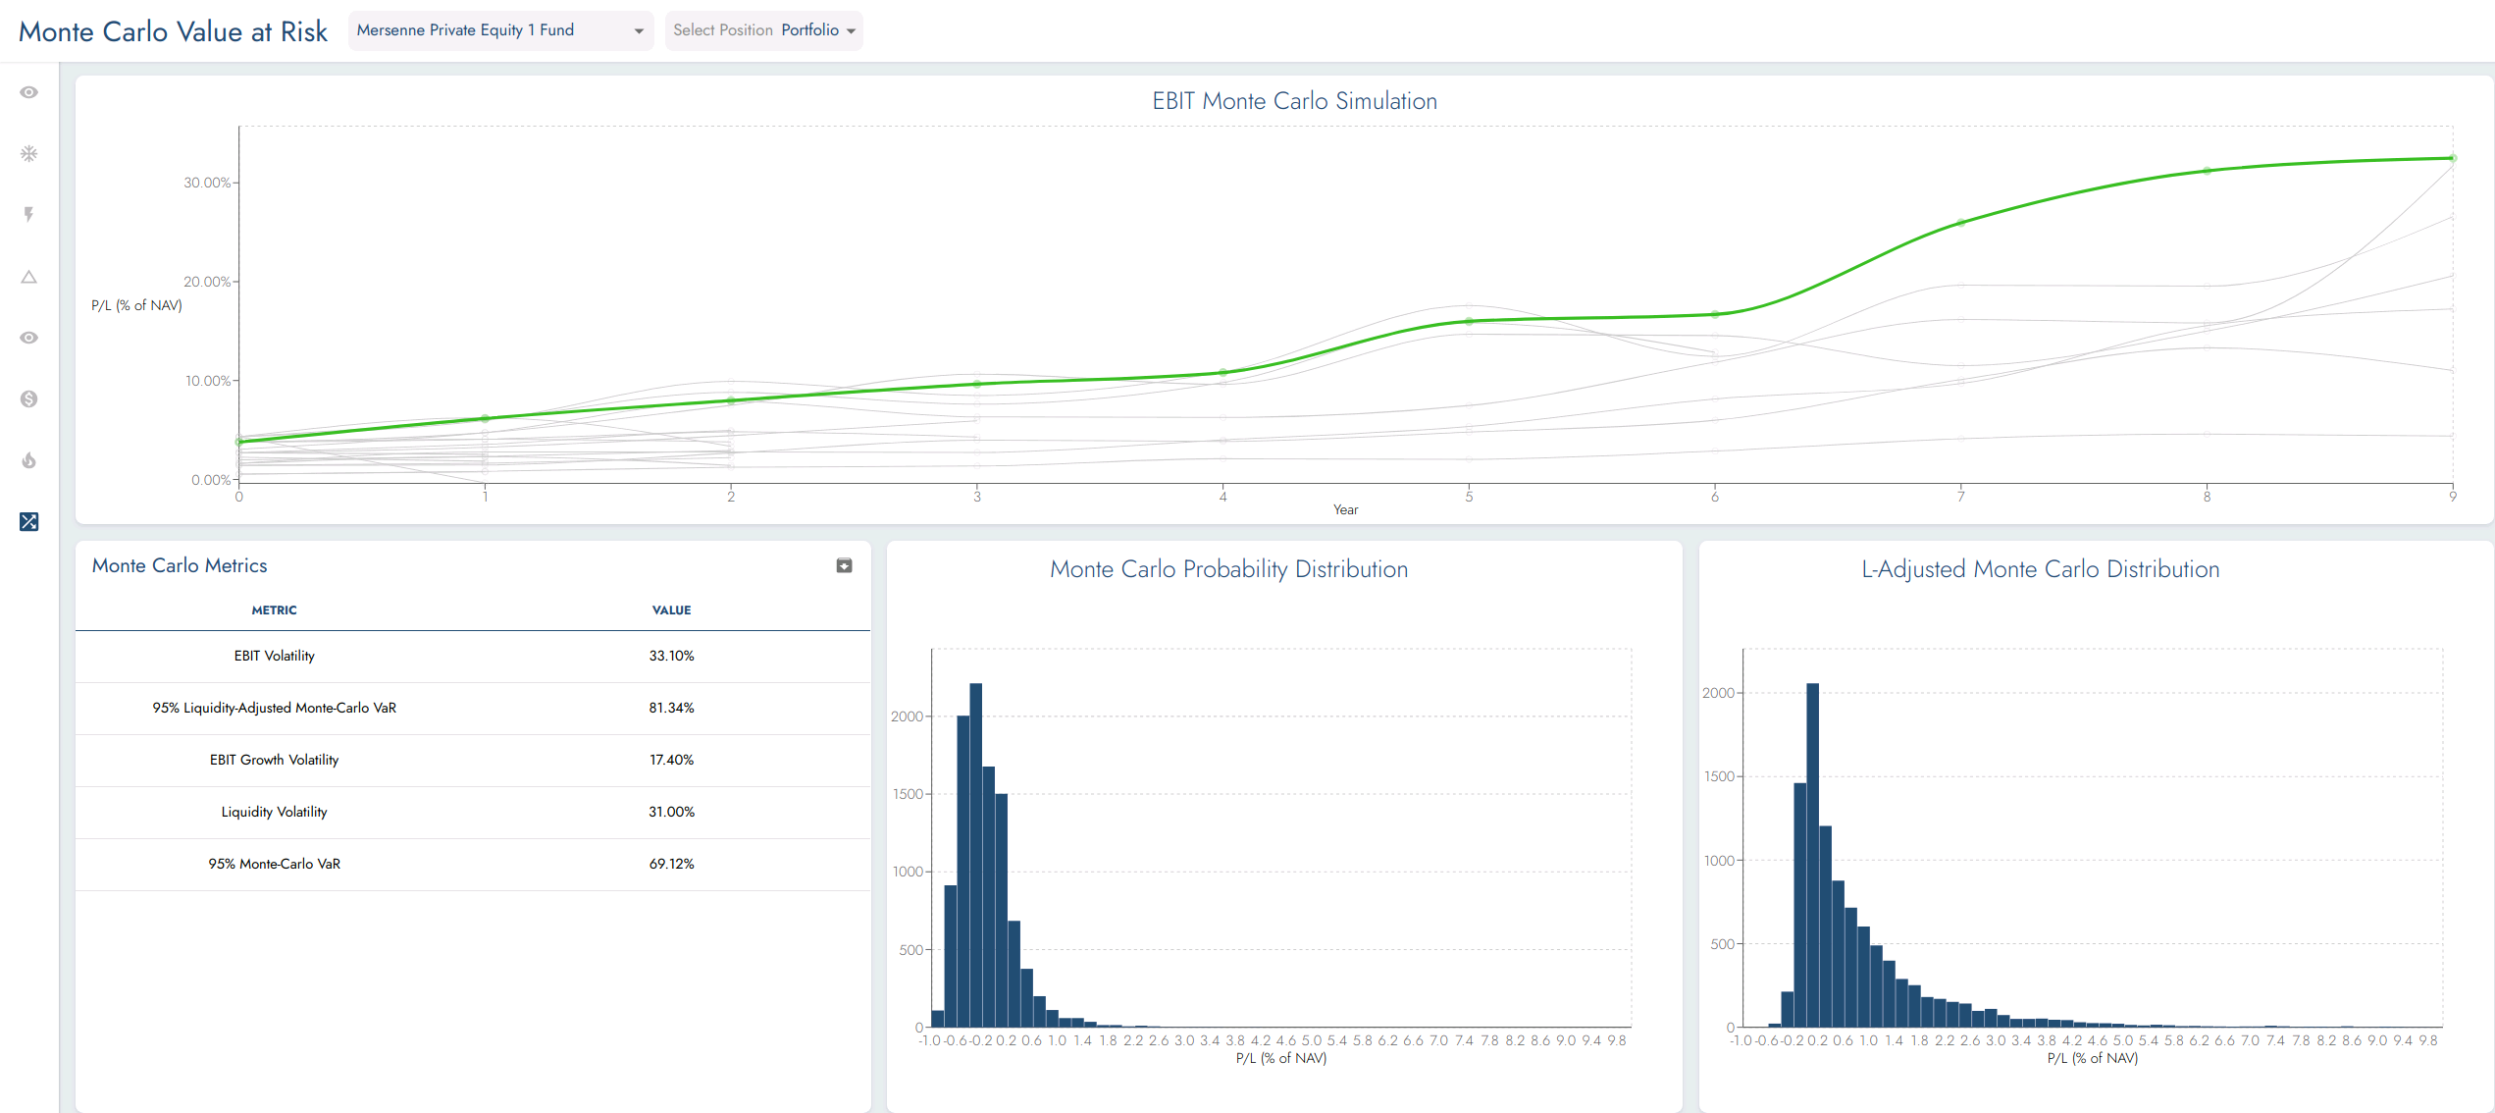Open the dollar coin sidebar icon

coord(29,398)
